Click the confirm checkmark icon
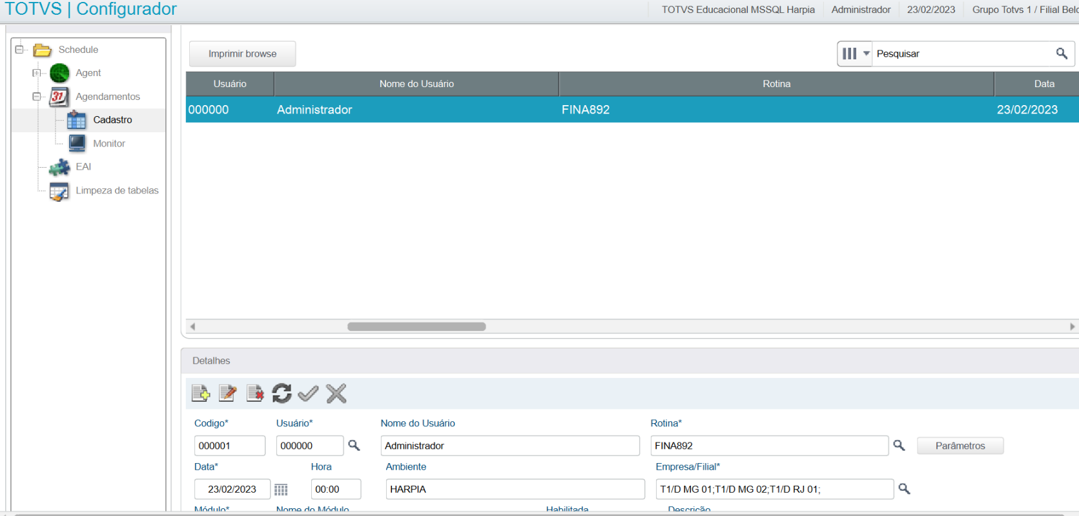 tap(309, 393)
